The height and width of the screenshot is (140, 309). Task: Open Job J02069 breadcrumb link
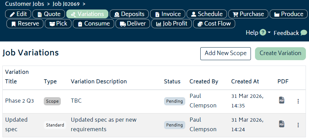(x=67, y=4)
